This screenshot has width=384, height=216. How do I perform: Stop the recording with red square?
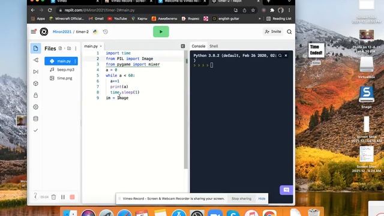[72, 197]
